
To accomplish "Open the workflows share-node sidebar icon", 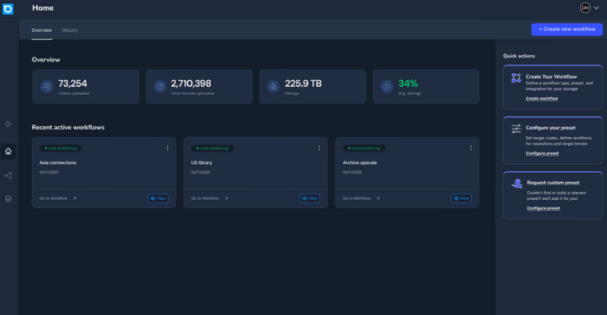I will [x=9, y=176].
